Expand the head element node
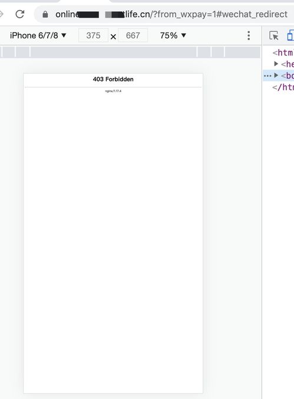 (276, 64)
